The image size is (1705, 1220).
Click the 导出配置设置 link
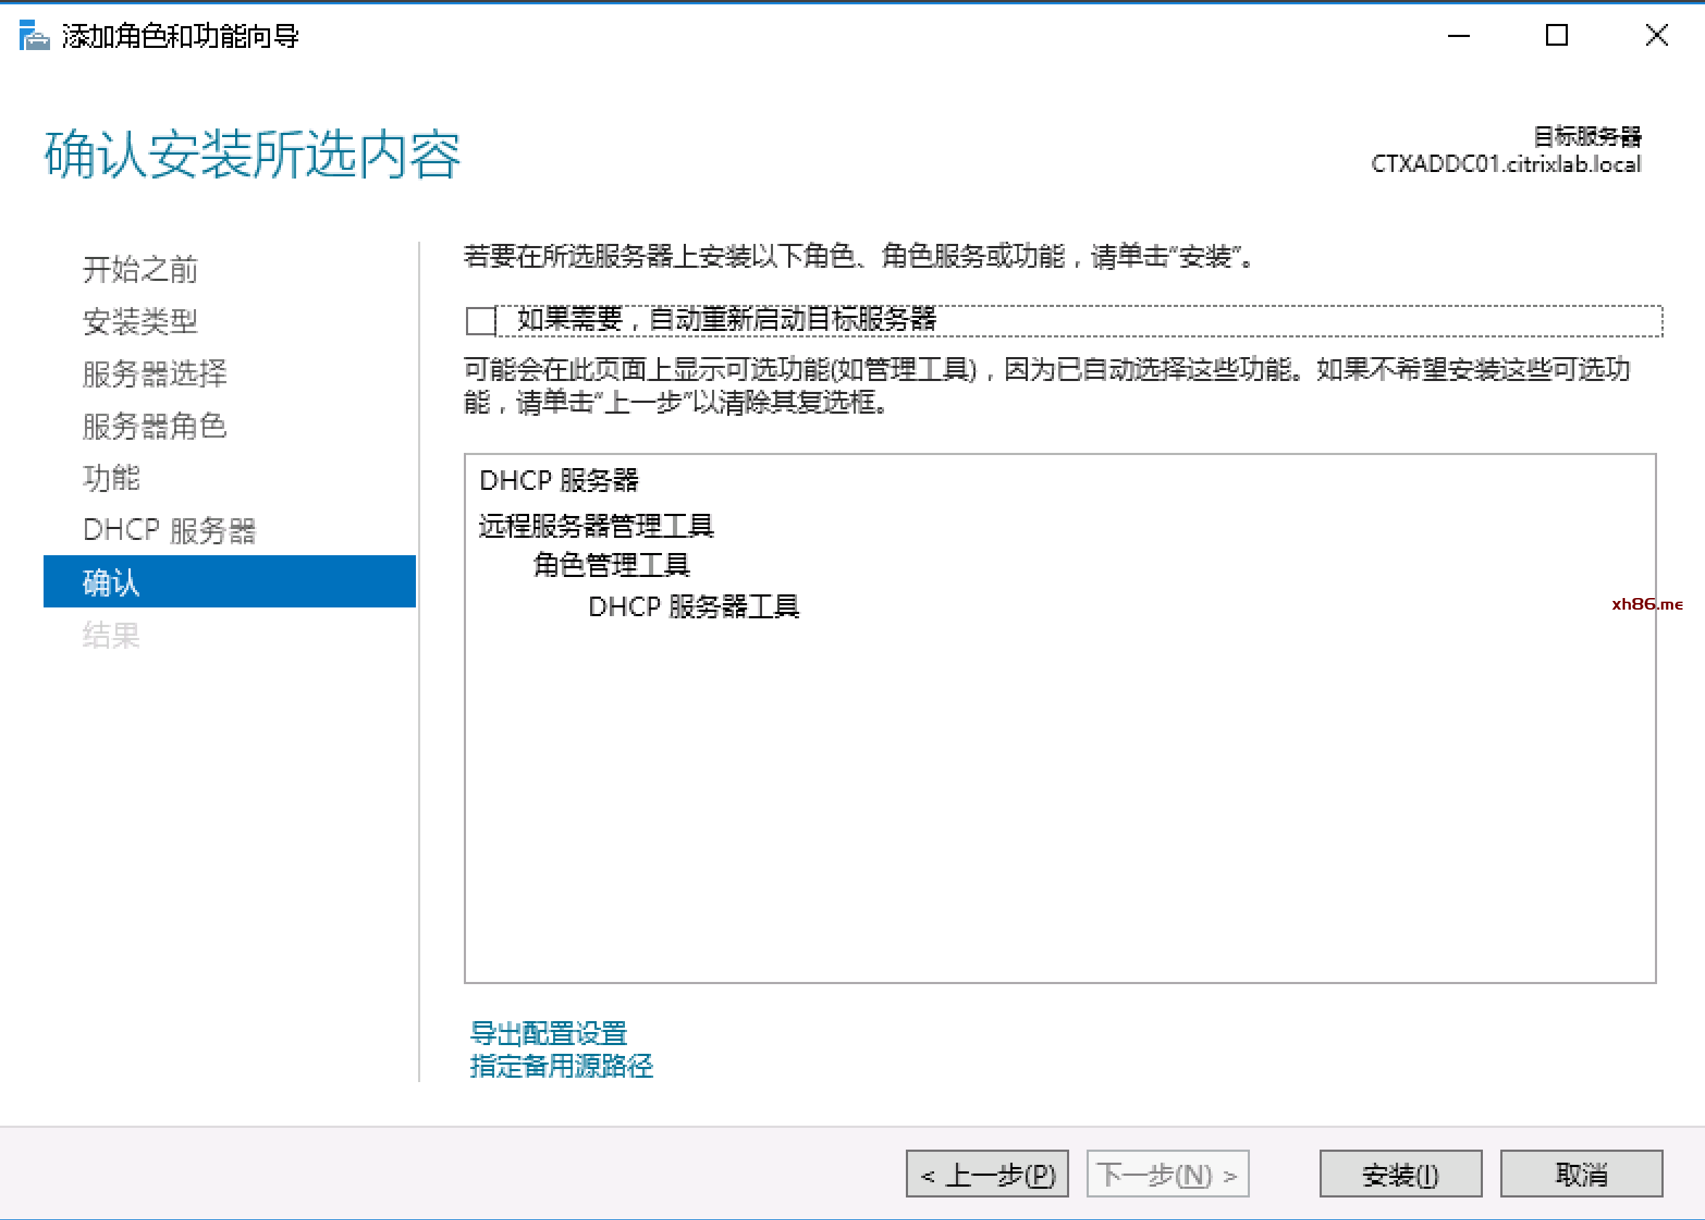coord(548,1033)
